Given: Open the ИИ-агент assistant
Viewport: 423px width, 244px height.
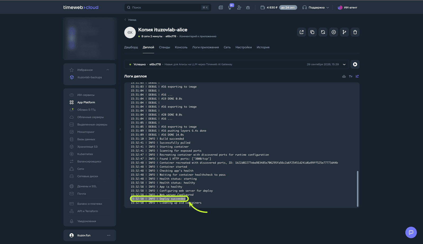Looking at the screenshot, I should click(x=347, y=8).
